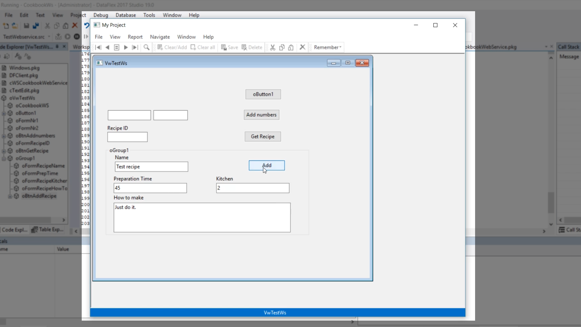Image resolution: width=581 pixels, height=327 pixels.
Task: Click the previous record arrow icon
Action: coord(107,48)
